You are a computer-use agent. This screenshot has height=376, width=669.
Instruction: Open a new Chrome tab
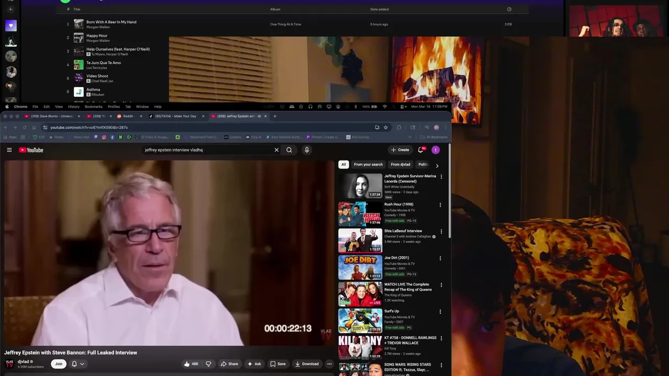coord(275,116)
